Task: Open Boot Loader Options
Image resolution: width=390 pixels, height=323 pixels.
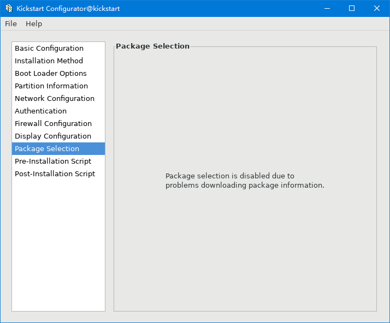Action: tap(58, 73)
